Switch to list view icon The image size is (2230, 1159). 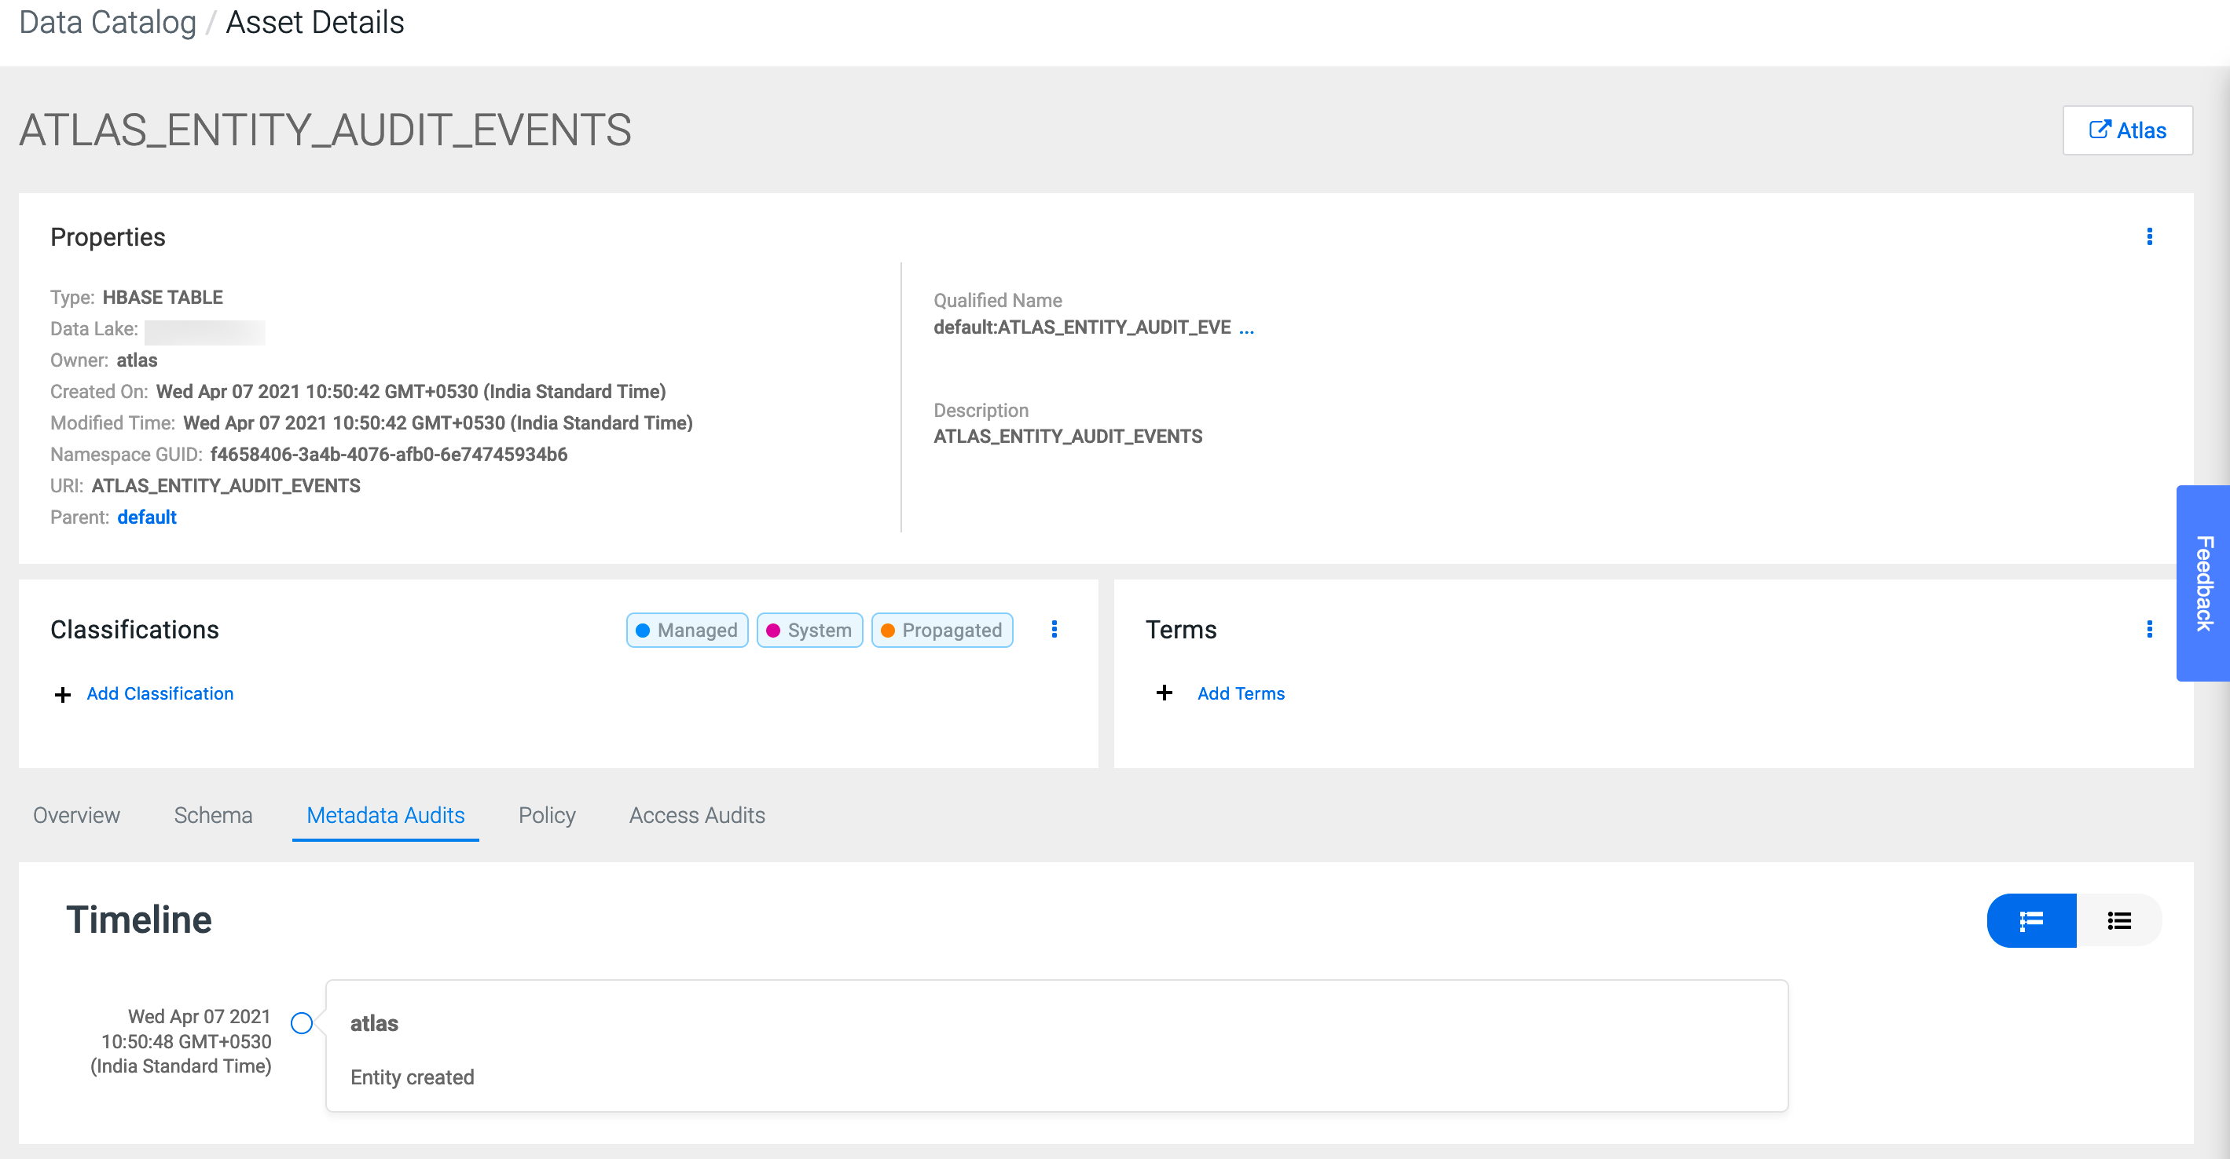[2119, 921]
